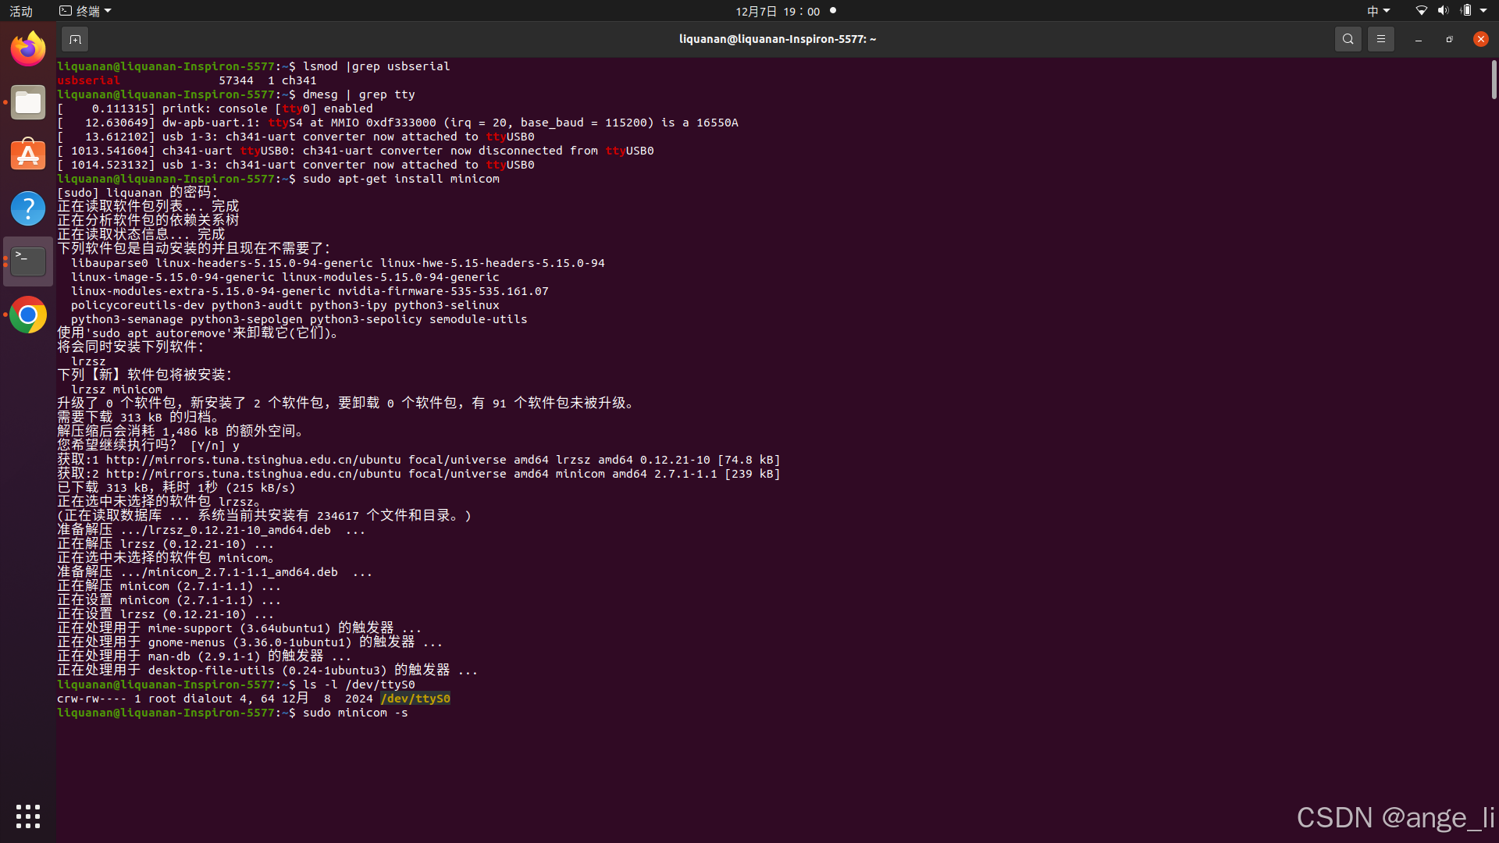
Task: Click the Wi-Fi status icon
Action: point(1421,11)
